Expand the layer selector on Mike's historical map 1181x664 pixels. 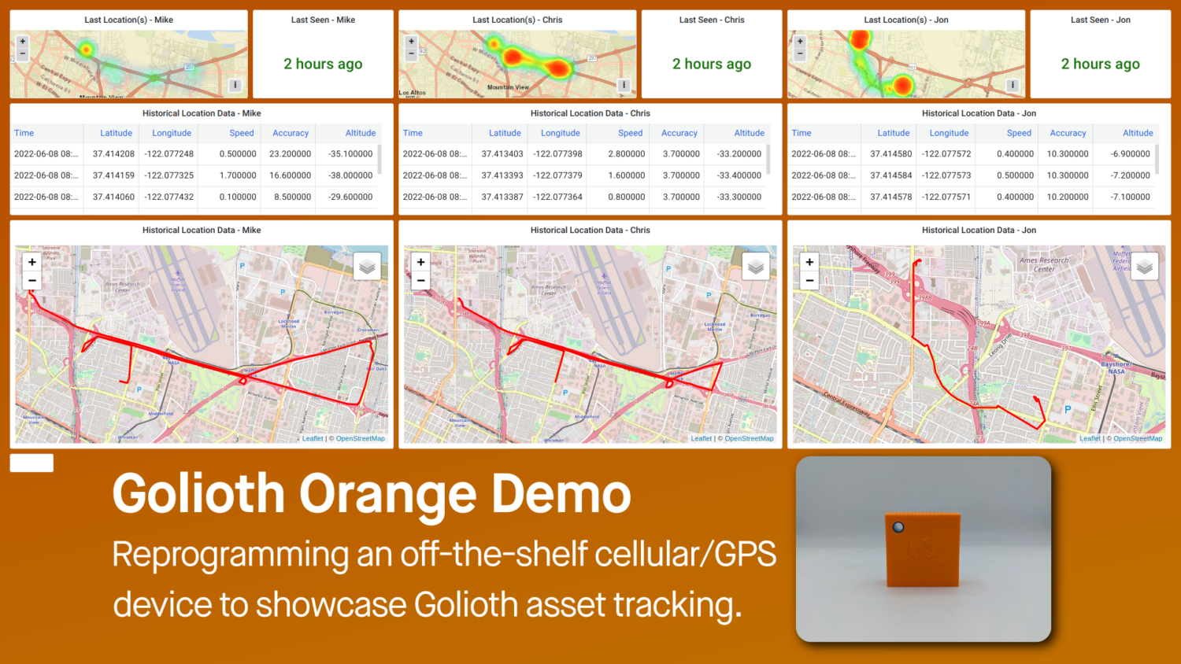click(x=367, y=266)
